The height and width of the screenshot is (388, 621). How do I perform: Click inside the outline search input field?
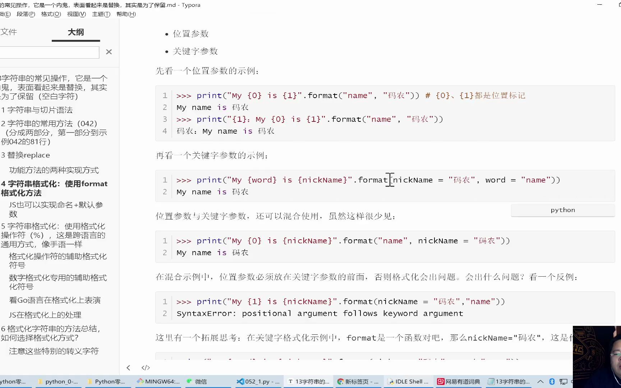click(50, 52)
